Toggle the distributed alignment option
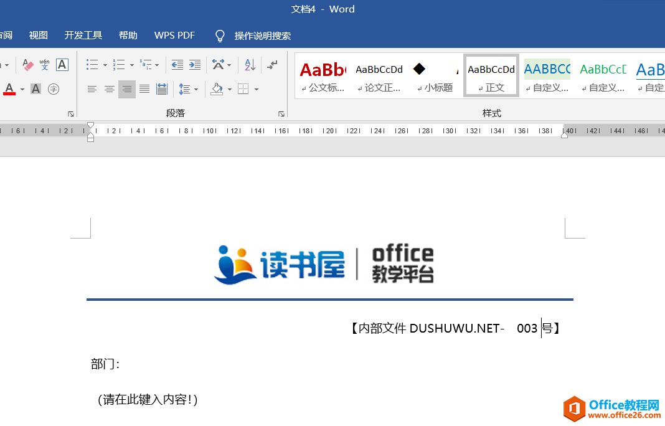Image resolution: width=665 pixels, height=426 pixels. [163, 88]
